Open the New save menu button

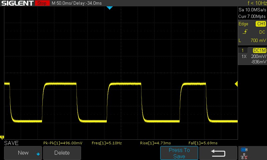tap(23, 153)
